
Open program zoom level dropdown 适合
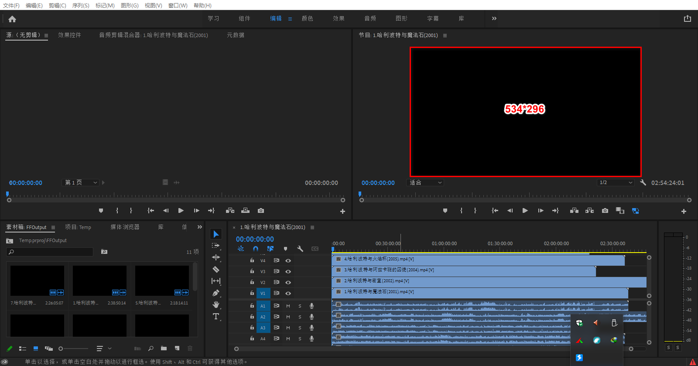(x=425, y=182)
